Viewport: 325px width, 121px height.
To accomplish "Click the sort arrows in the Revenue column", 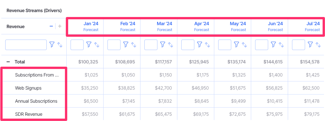I will coord(60,44).
